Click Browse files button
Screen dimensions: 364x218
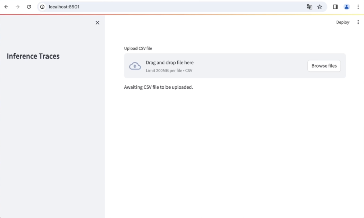pyautogui.click(x=324, y=66)
